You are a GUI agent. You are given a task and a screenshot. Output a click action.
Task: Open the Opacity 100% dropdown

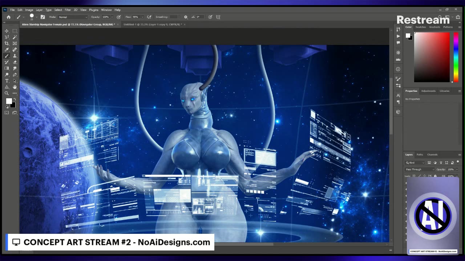112,17
